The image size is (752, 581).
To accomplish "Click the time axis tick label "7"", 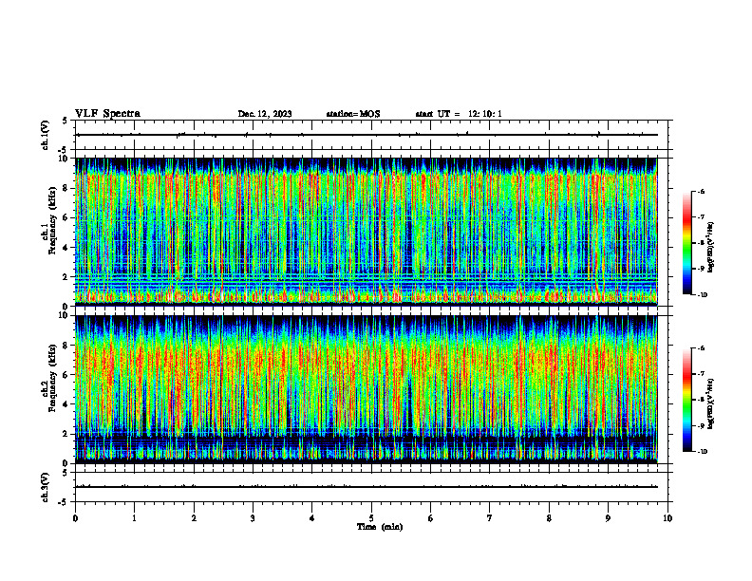I will click(490, 518).
